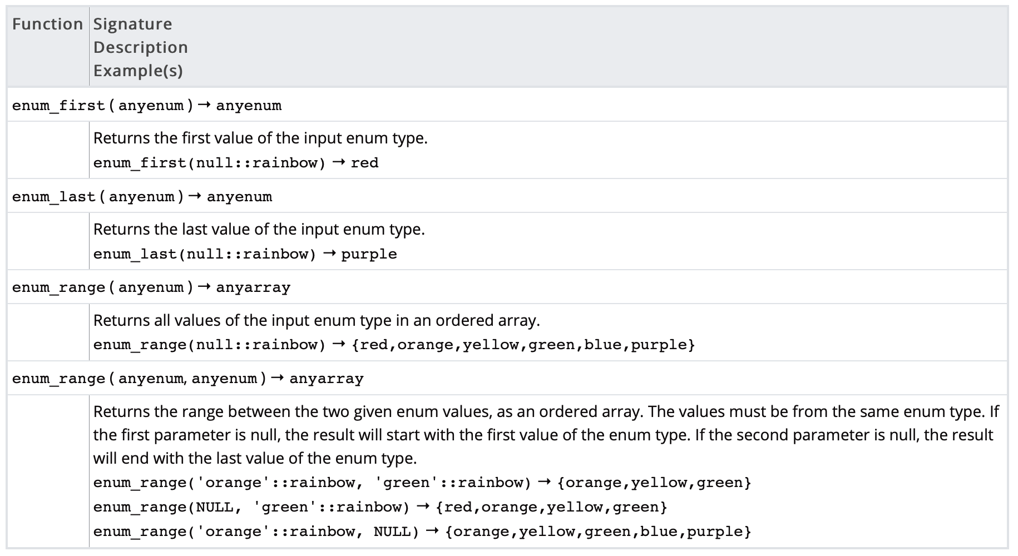Screen dimensions: 1018x556
Task: Click the single-argument enum_range(anyenum) signature
Action: tap(151, 287)
